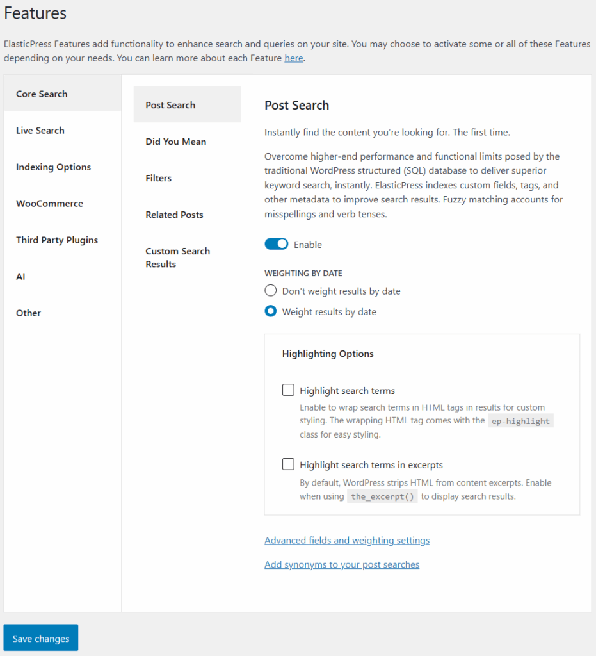Select Don't weight results by date
Screen dimensions: 596x656
pos(271,291)
